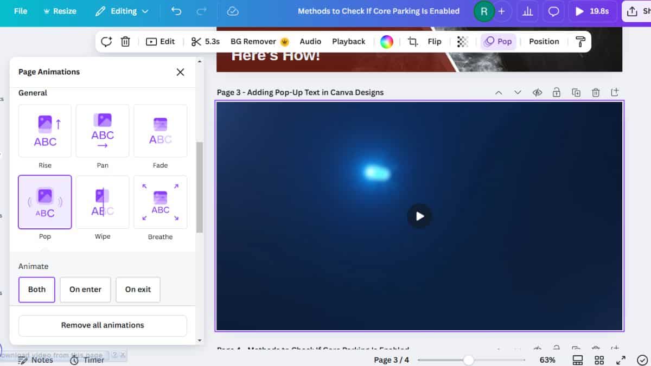Lock Page 3 with the padlock icon
651x366 pixels.
(x=557, y=93)
